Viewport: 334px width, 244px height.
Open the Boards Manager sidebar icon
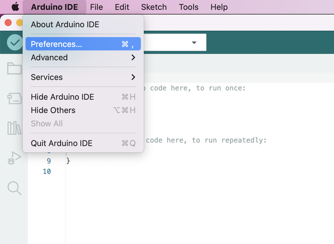coord(14,98)
